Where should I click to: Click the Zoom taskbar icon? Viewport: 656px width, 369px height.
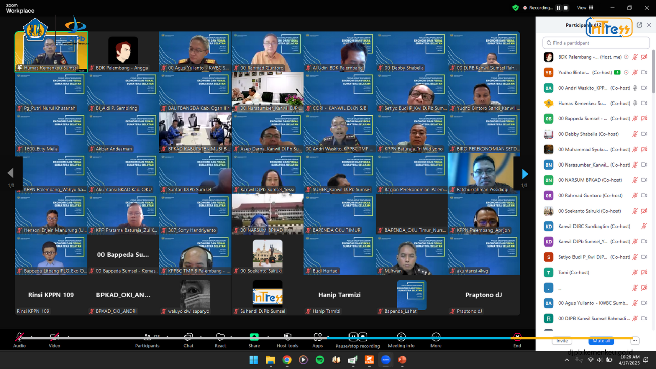(386, 360)
